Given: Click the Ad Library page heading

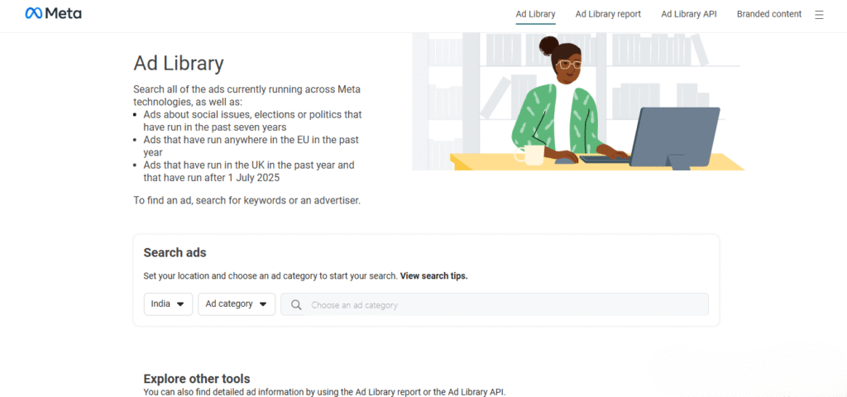Looking at the screenshot, I should pyautogui.click(x=179, y=64).
